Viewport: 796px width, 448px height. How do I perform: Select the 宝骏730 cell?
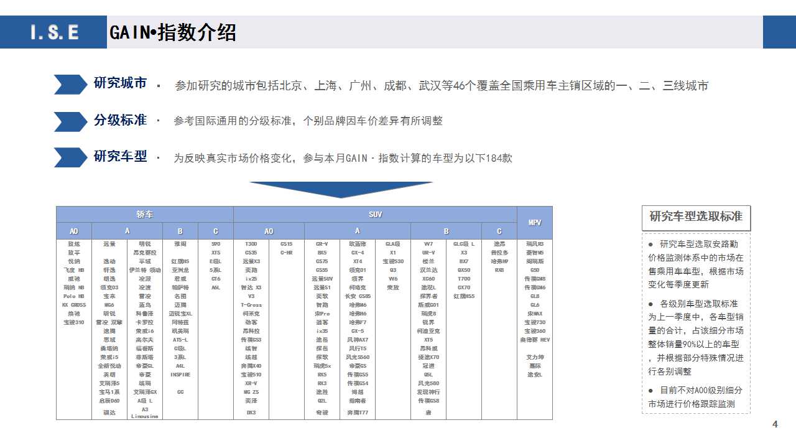click(x=535, y=323)
